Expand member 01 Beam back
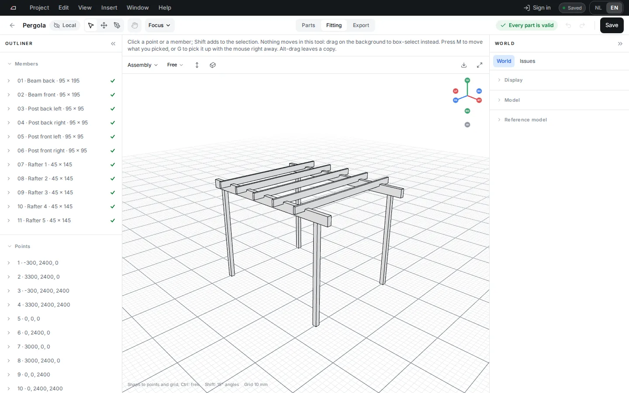629x393 pixels. tap(9, 81)
